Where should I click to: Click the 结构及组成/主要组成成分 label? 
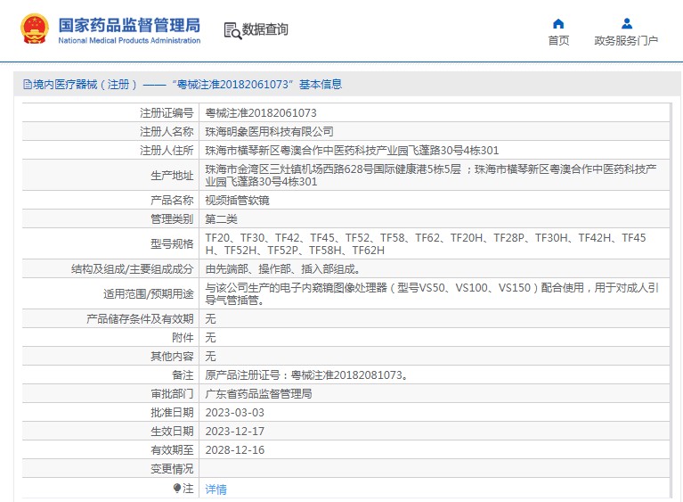point(133,269)
